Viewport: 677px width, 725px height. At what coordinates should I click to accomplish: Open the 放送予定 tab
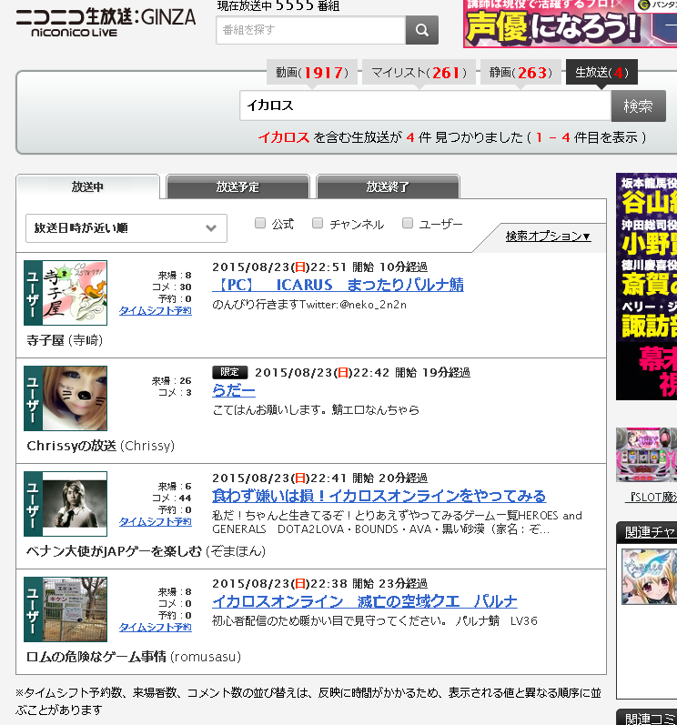click(x=237, y=186)
